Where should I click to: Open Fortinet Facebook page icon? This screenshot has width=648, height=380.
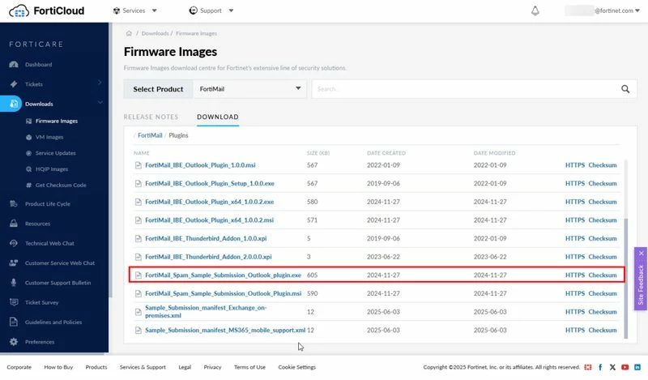pos(600,367)
